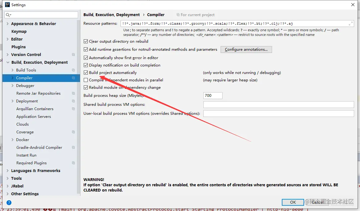Expand the Editor section arrow
Screen dimensions: 360x211
tap(8, 39)
